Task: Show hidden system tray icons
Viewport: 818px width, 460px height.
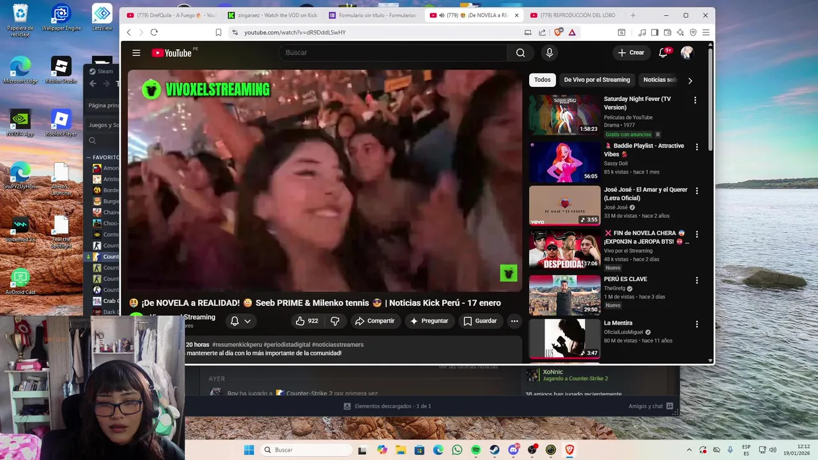Action: pyautogui.click(x=689, y=450)
